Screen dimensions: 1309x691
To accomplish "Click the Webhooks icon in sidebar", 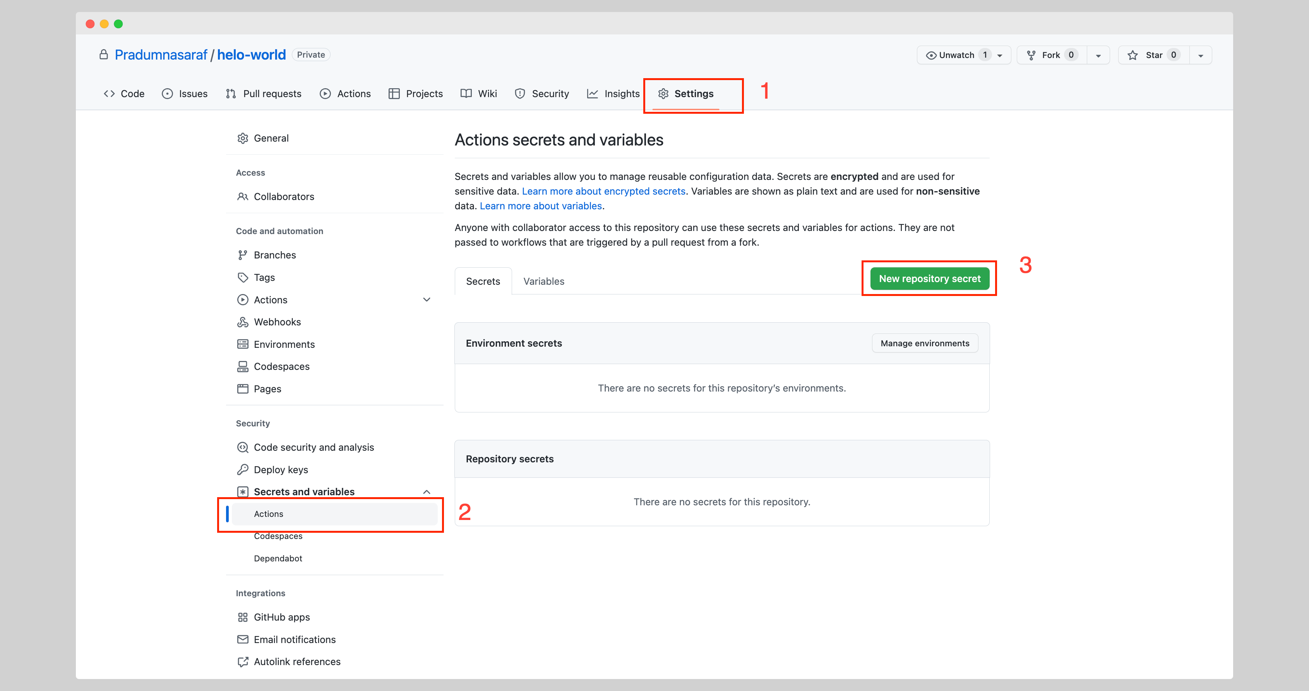I will (242, 322).
